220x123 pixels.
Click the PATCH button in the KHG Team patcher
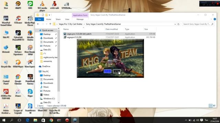[x=108, y=71]
